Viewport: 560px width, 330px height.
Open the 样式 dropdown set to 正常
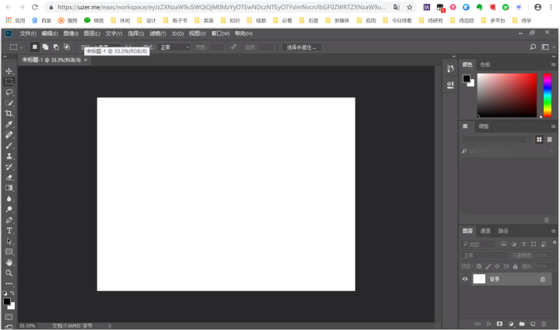point(174,47)
